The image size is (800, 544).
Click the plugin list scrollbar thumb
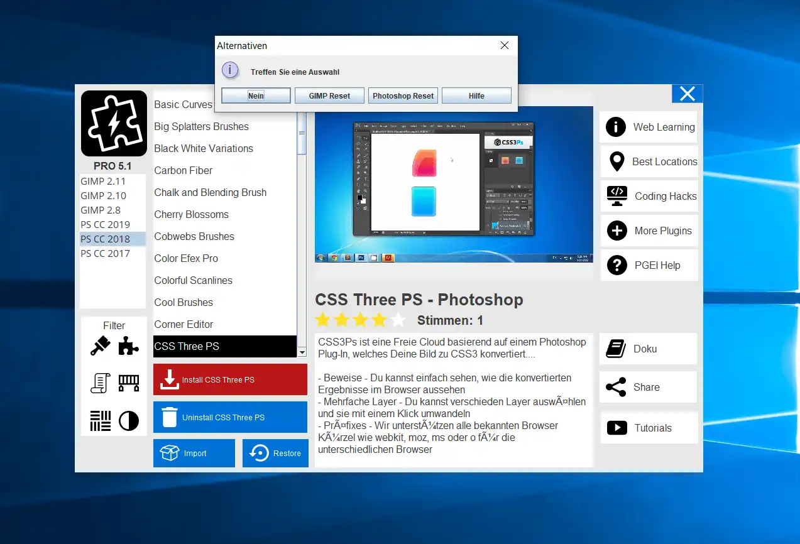coord(302,133)
